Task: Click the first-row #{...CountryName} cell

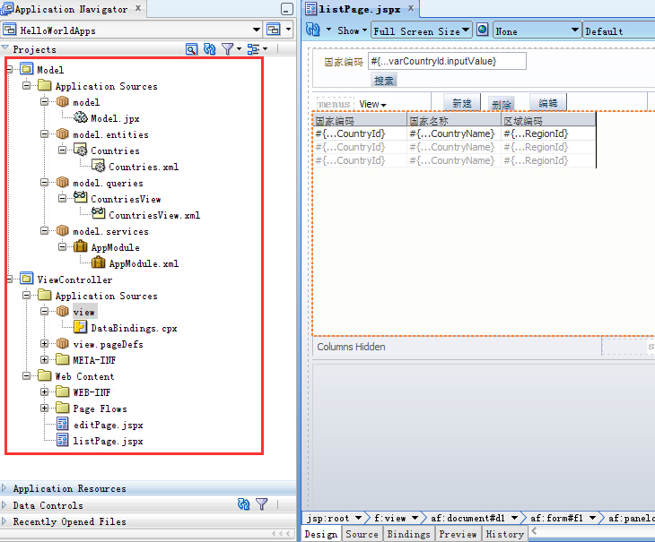Action: (x=453, y=133)
